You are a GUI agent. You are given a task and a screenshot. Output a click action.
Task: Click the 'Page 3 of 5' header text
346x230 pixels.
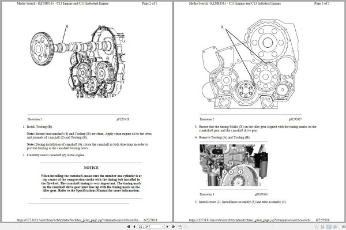pyautogui.click(x=322, y=3)
